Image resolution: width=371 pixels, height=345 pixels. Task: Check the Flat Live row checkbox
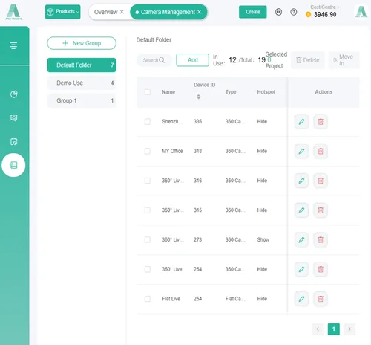[148, 299]
